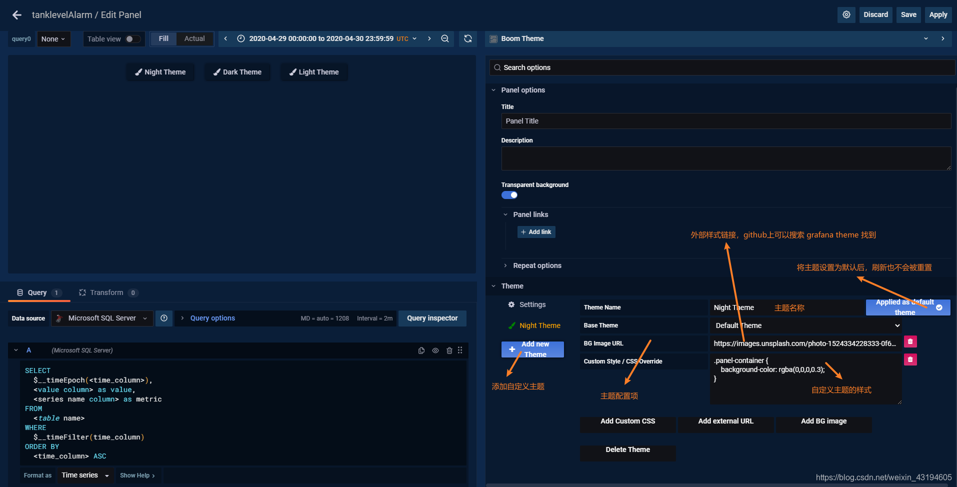Screen dimensions: 957x487
Task: Click the Settings gear in the Theme section
Action: point(511,304)
